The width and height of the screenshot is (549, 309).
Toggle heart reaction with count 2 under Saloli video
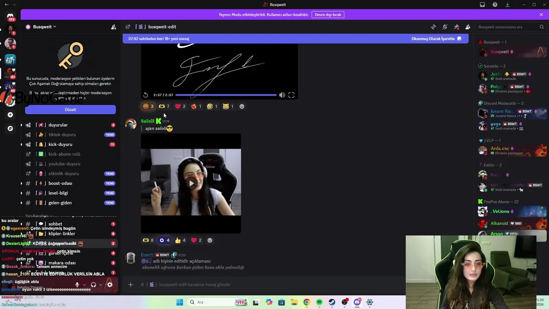[196, 240]
